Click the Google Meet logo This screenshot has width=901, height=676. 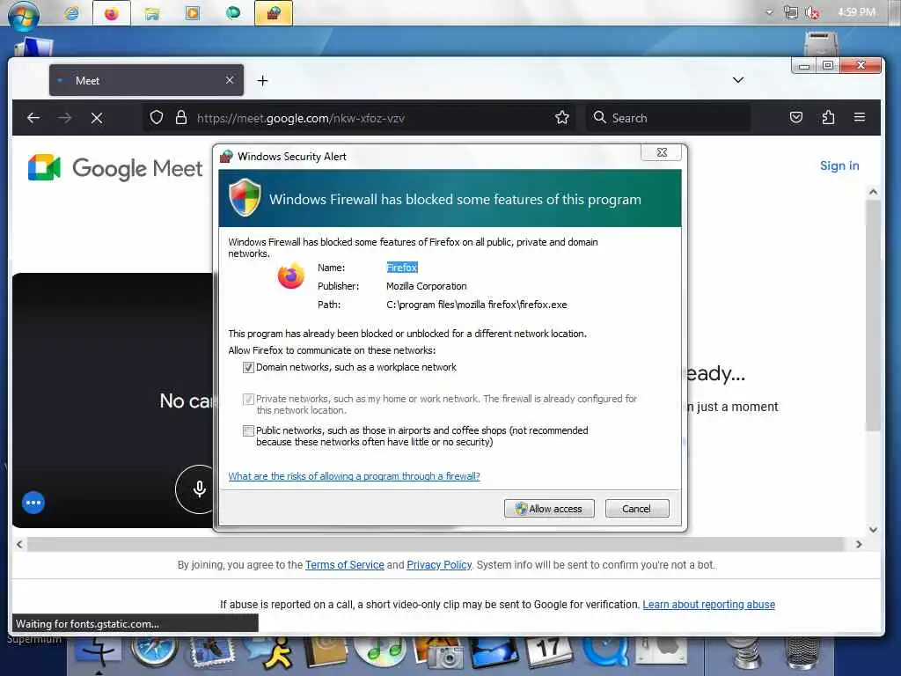pyautogui.click(x=115, y=168)
